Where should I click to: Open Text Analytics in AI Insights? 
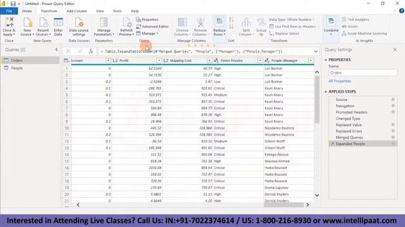tap(356, 20)
